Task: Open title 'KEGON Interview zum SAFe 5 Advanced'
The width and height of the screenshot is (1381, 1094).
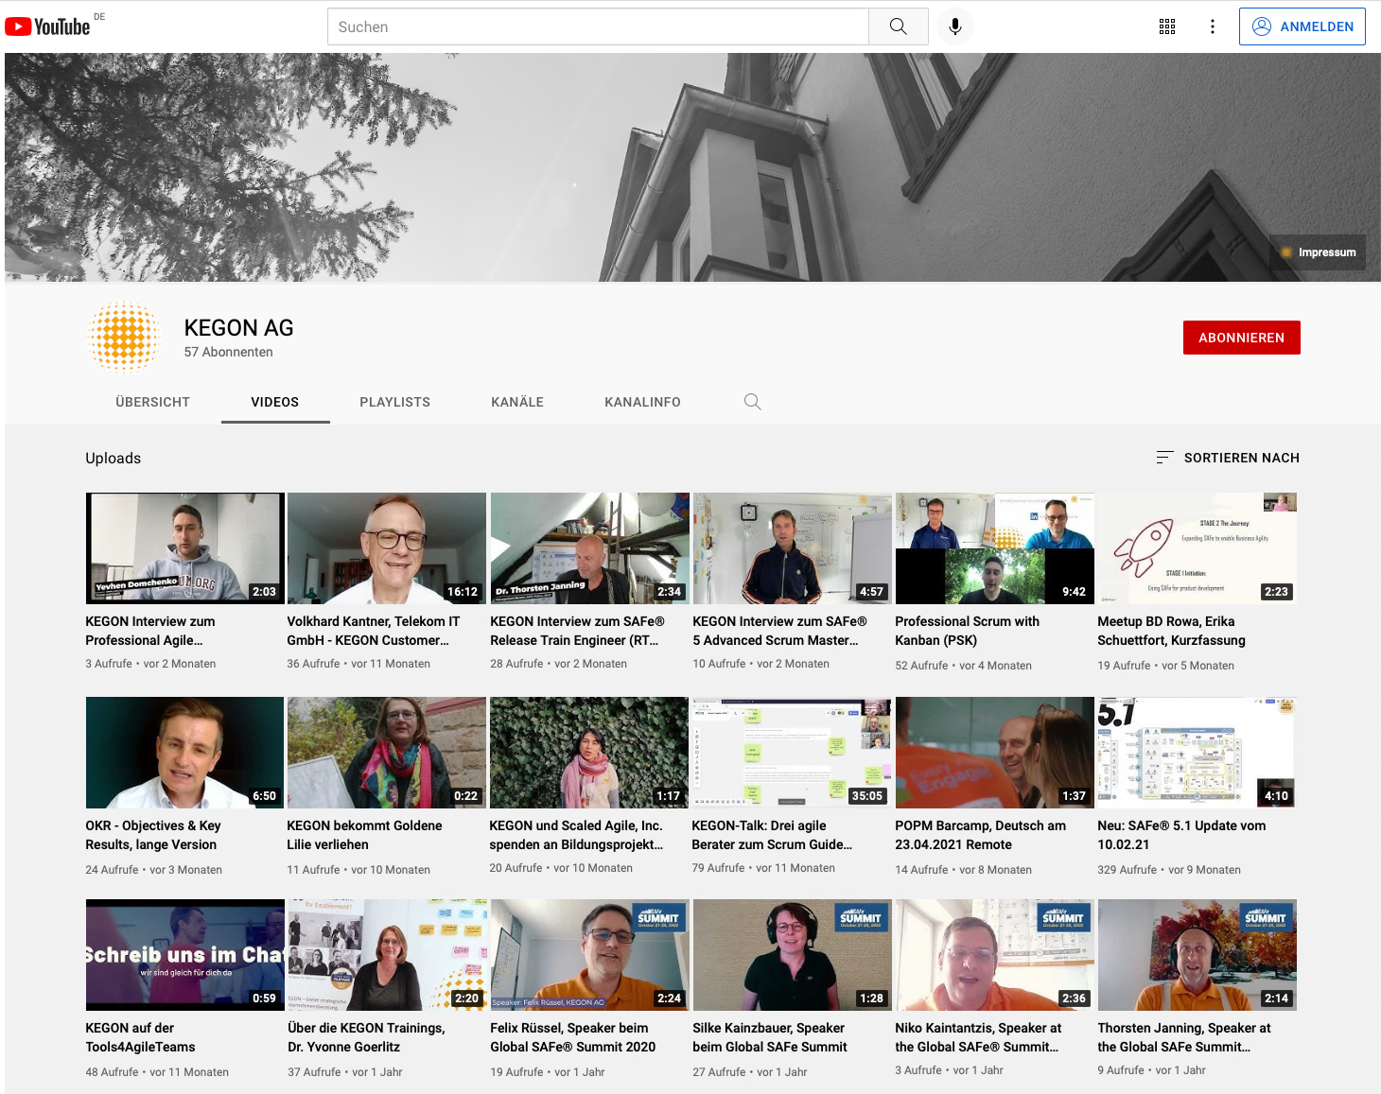Action: pos(779,631)
